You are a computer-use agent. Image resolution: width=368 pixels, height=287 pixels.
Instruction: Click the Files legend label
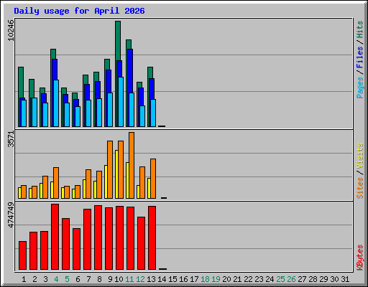pos(360,57)
